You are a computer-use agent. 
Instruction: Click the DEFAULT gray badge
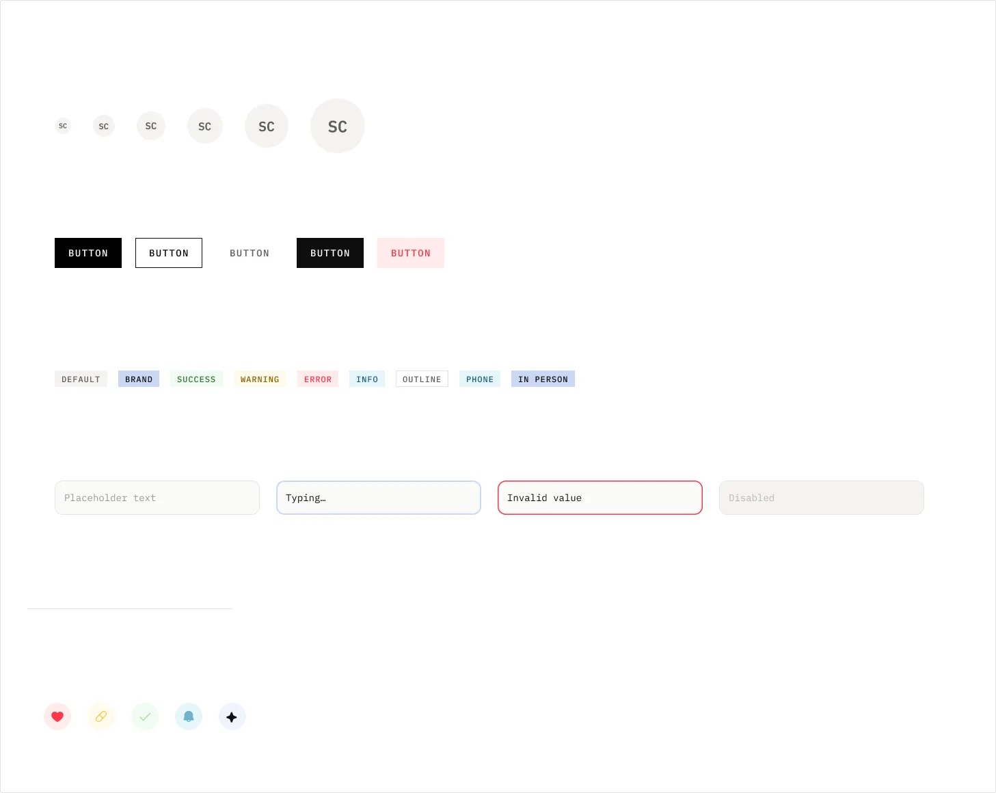[81, 379]
